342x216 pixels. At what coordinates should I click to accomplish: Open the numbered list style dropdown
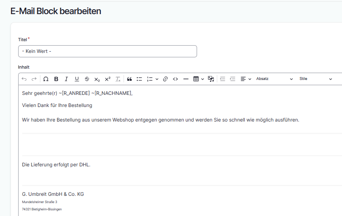[x=157, y=79]
